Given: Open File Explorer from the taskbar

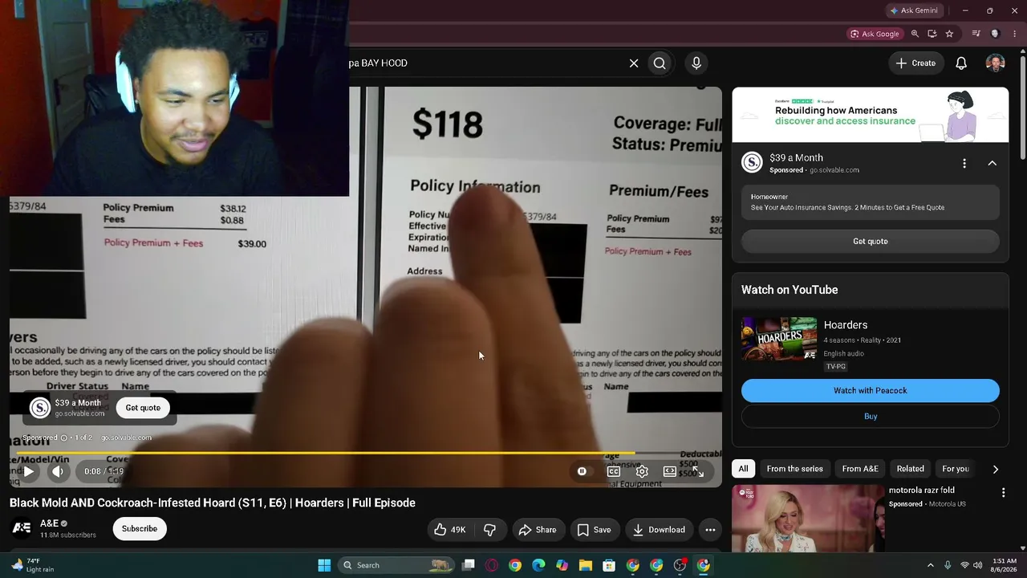Looking at the screenshot, I should [586, 565].
